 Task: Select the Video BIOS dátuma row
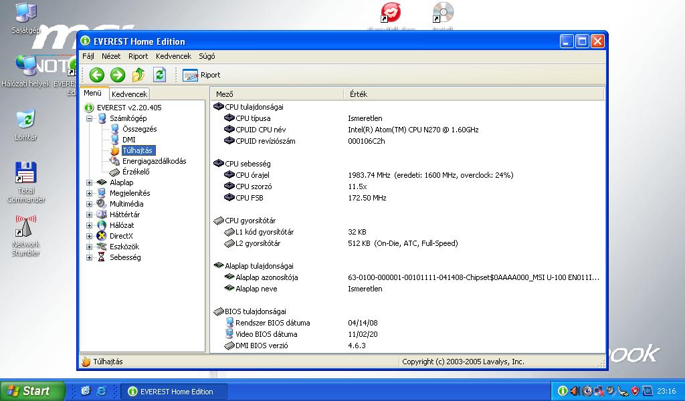tap(407, 333)
